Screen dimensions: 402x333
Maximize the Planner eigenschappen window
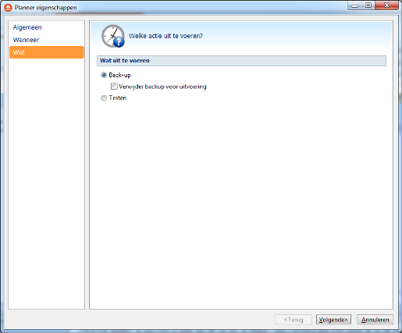368,5
